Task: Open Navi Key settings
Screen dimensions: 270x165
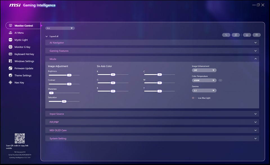Action: pyautogui.click(x=20, y=82)
